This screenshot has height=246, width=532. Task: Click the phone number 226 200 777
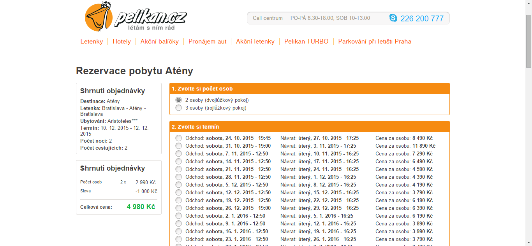[x=422, y=18]
